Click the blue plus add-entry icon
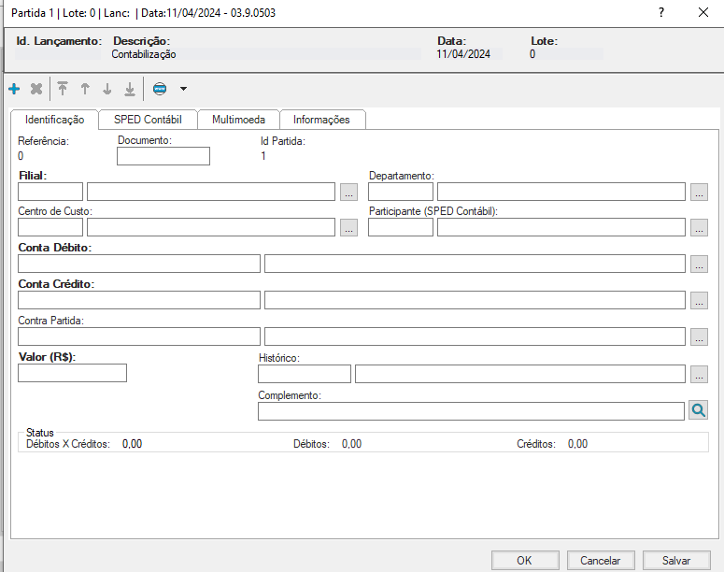 point(14,89)
